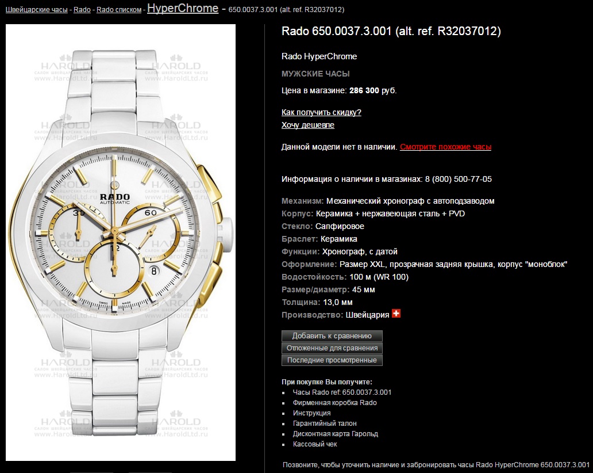Click the Последние просмотренные button
Screen dimensions: 593x473
[x=332, y=360]
